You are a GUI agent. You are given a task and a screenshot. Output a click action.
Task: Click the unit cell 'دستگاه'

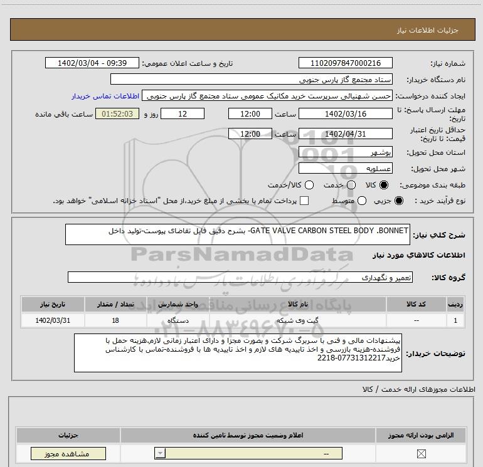tap(178, 320)
